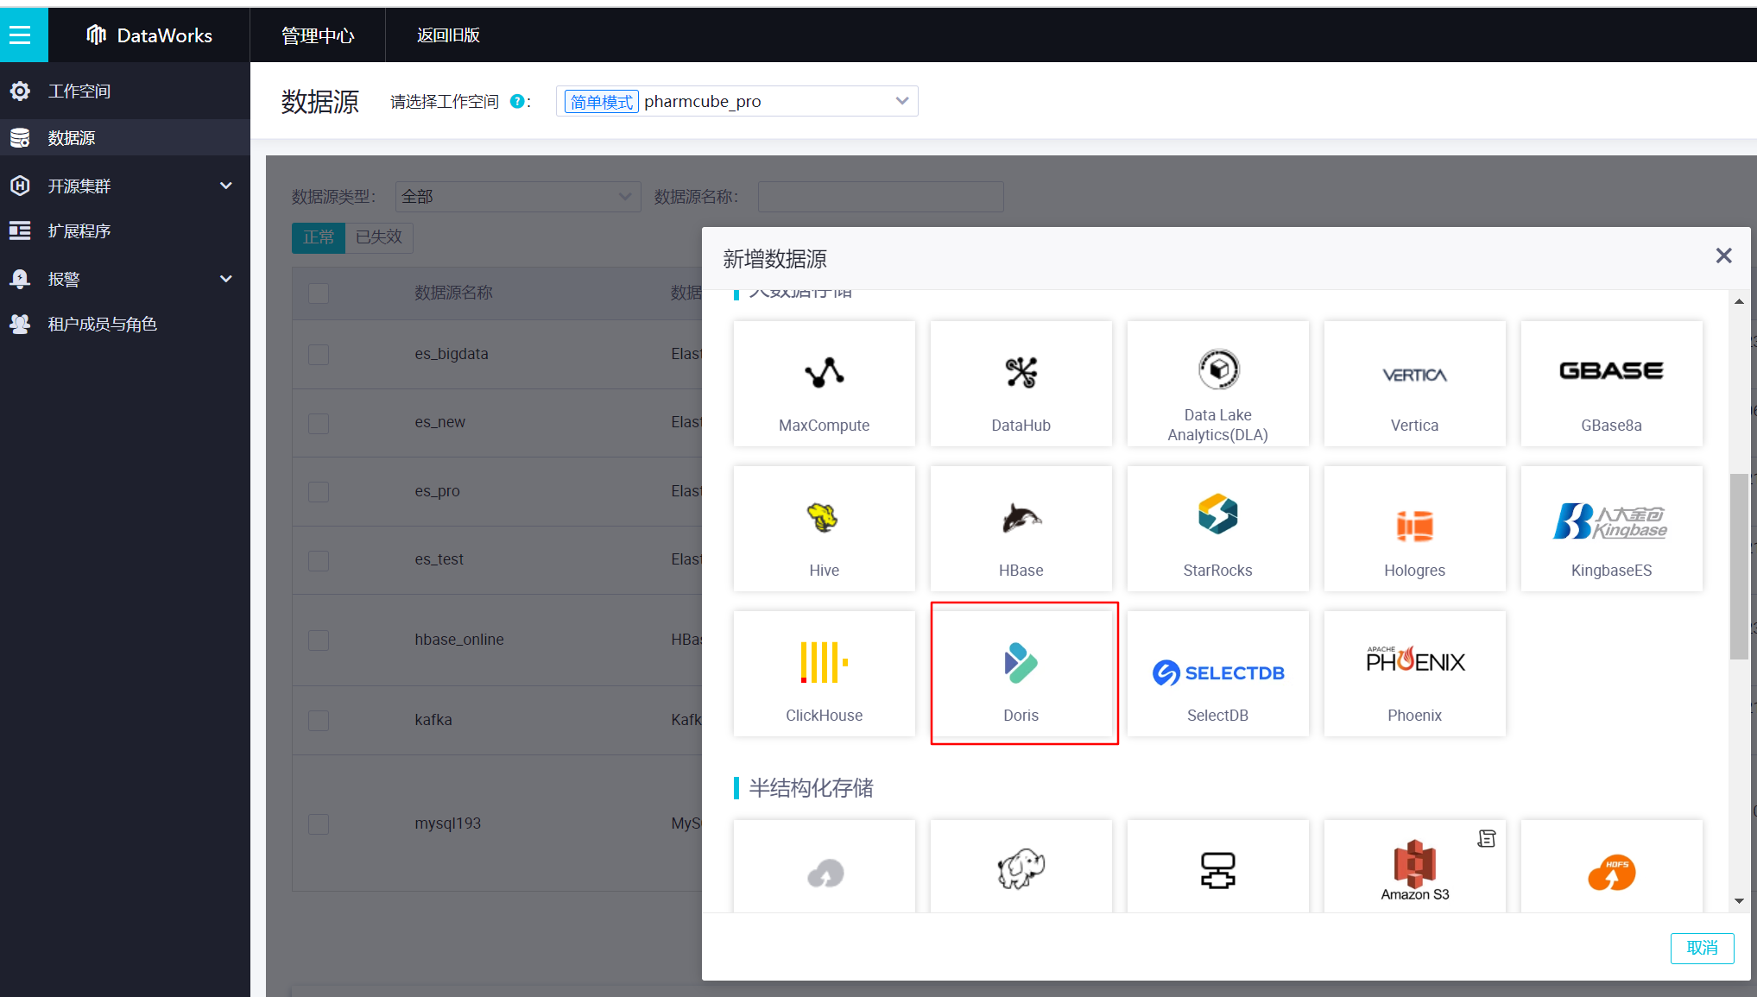Image resolution: width=1757 pixels, height=997 pixels.
Task: Pick the KingbaseES data source
Action: [1611, 529]
